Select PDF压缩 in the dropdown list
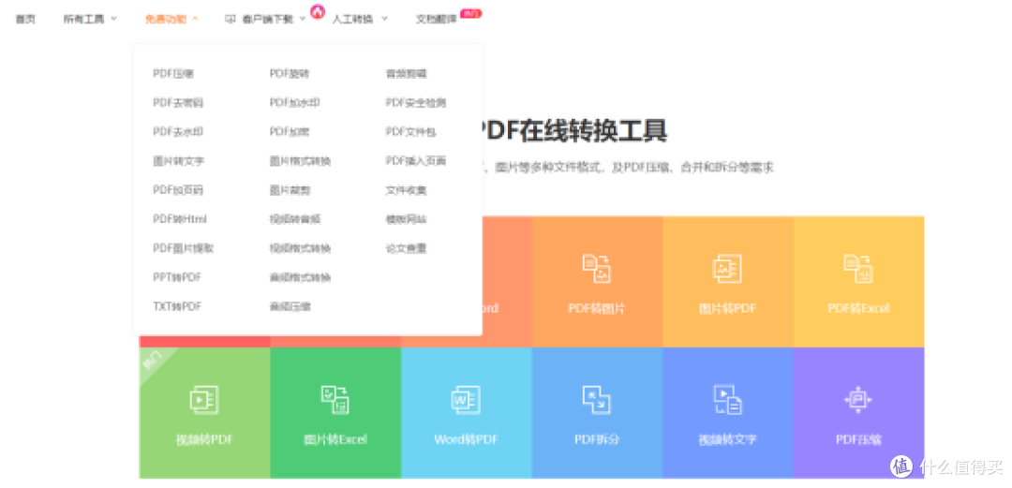 point(173,74)
